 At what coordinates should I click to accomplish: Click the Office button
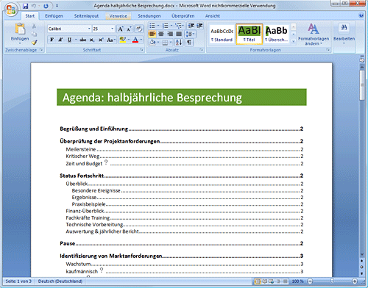tap(11, 10)
